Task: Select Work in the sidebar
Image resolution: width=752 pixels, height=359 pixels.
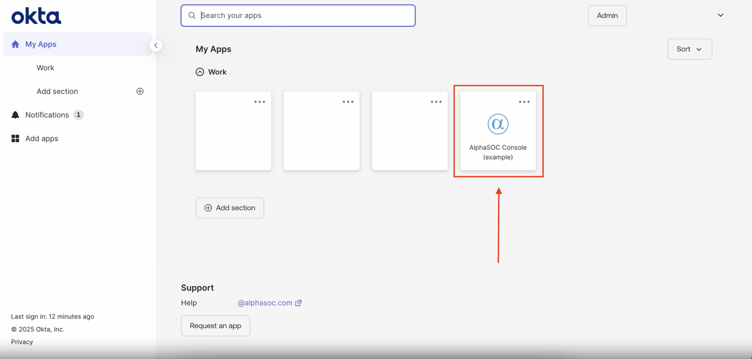Action: pyautogui.click(x=45, y=68)
